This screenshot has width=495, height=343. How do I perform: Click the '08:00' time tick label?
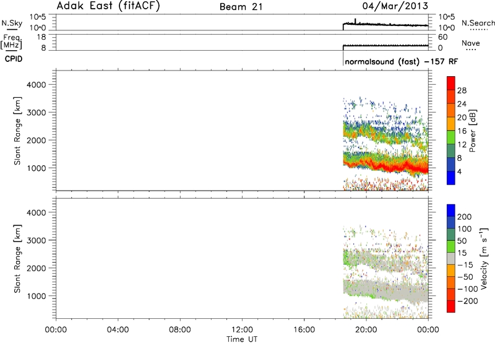tap(180, 330)
